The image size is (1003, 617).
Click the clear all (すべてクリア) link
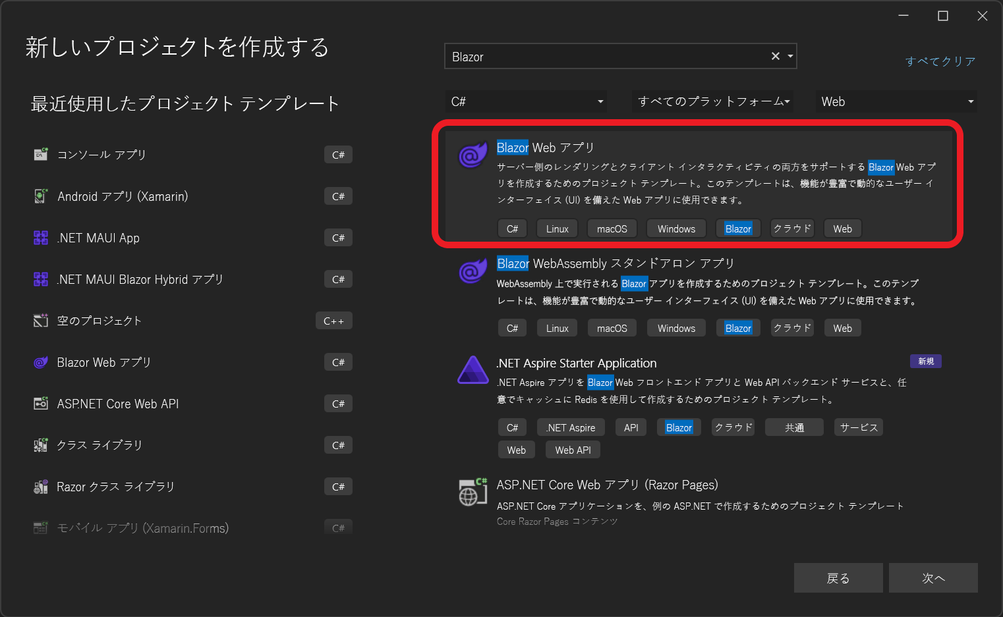click(940, 61)
